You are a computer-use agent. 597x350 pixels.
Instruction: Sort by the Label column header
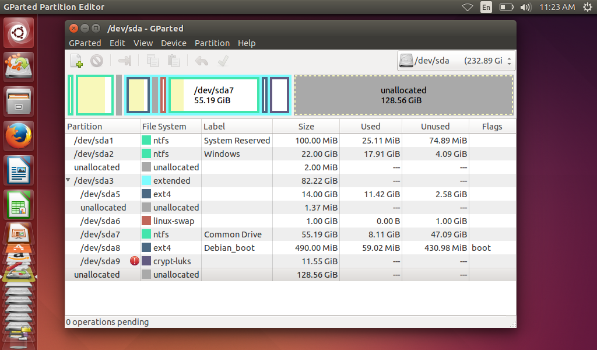click(x=237, y=127)
